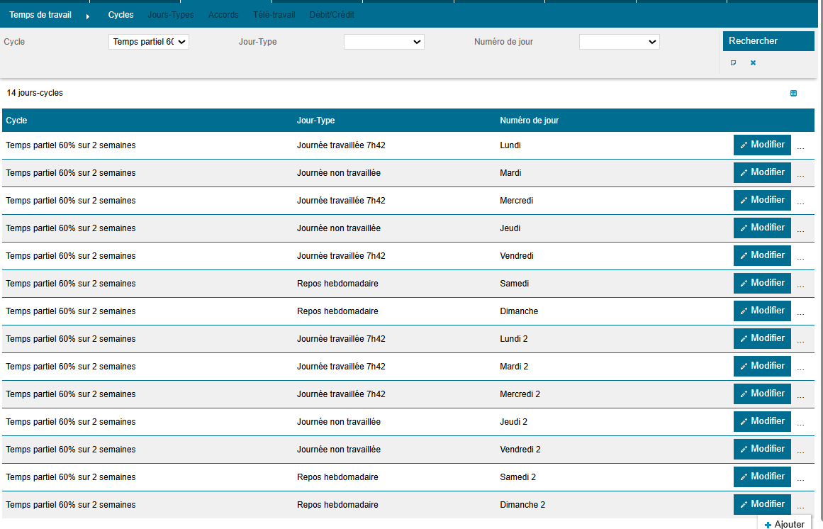Click the X clear-filters icon below Rechercher

(753, 62)
